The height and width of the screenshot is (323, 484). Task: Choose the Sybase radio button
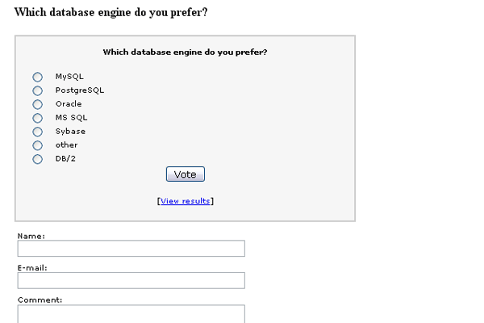37,132
